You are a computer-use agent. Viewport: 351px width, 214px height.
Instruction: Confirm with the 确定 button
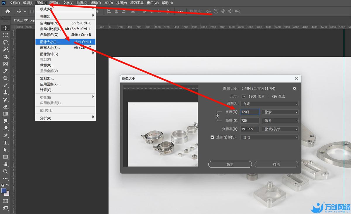click(x=230, y=165)
